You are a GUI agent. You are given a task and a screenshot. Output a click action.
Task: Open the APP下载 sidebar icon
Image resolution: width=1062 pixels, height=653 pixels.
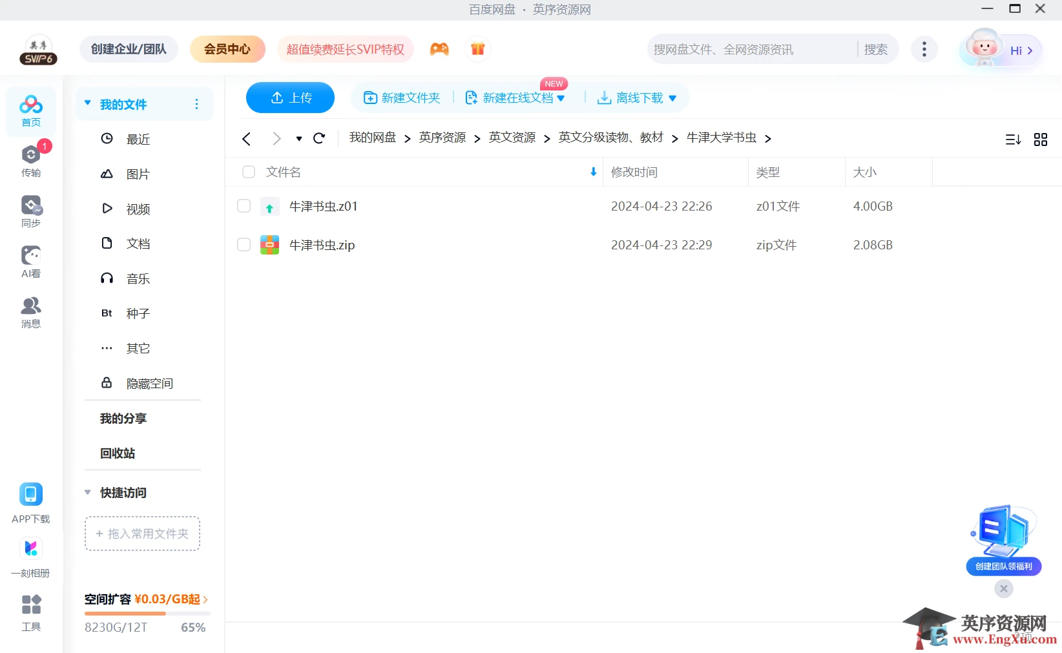pos(30,503)
